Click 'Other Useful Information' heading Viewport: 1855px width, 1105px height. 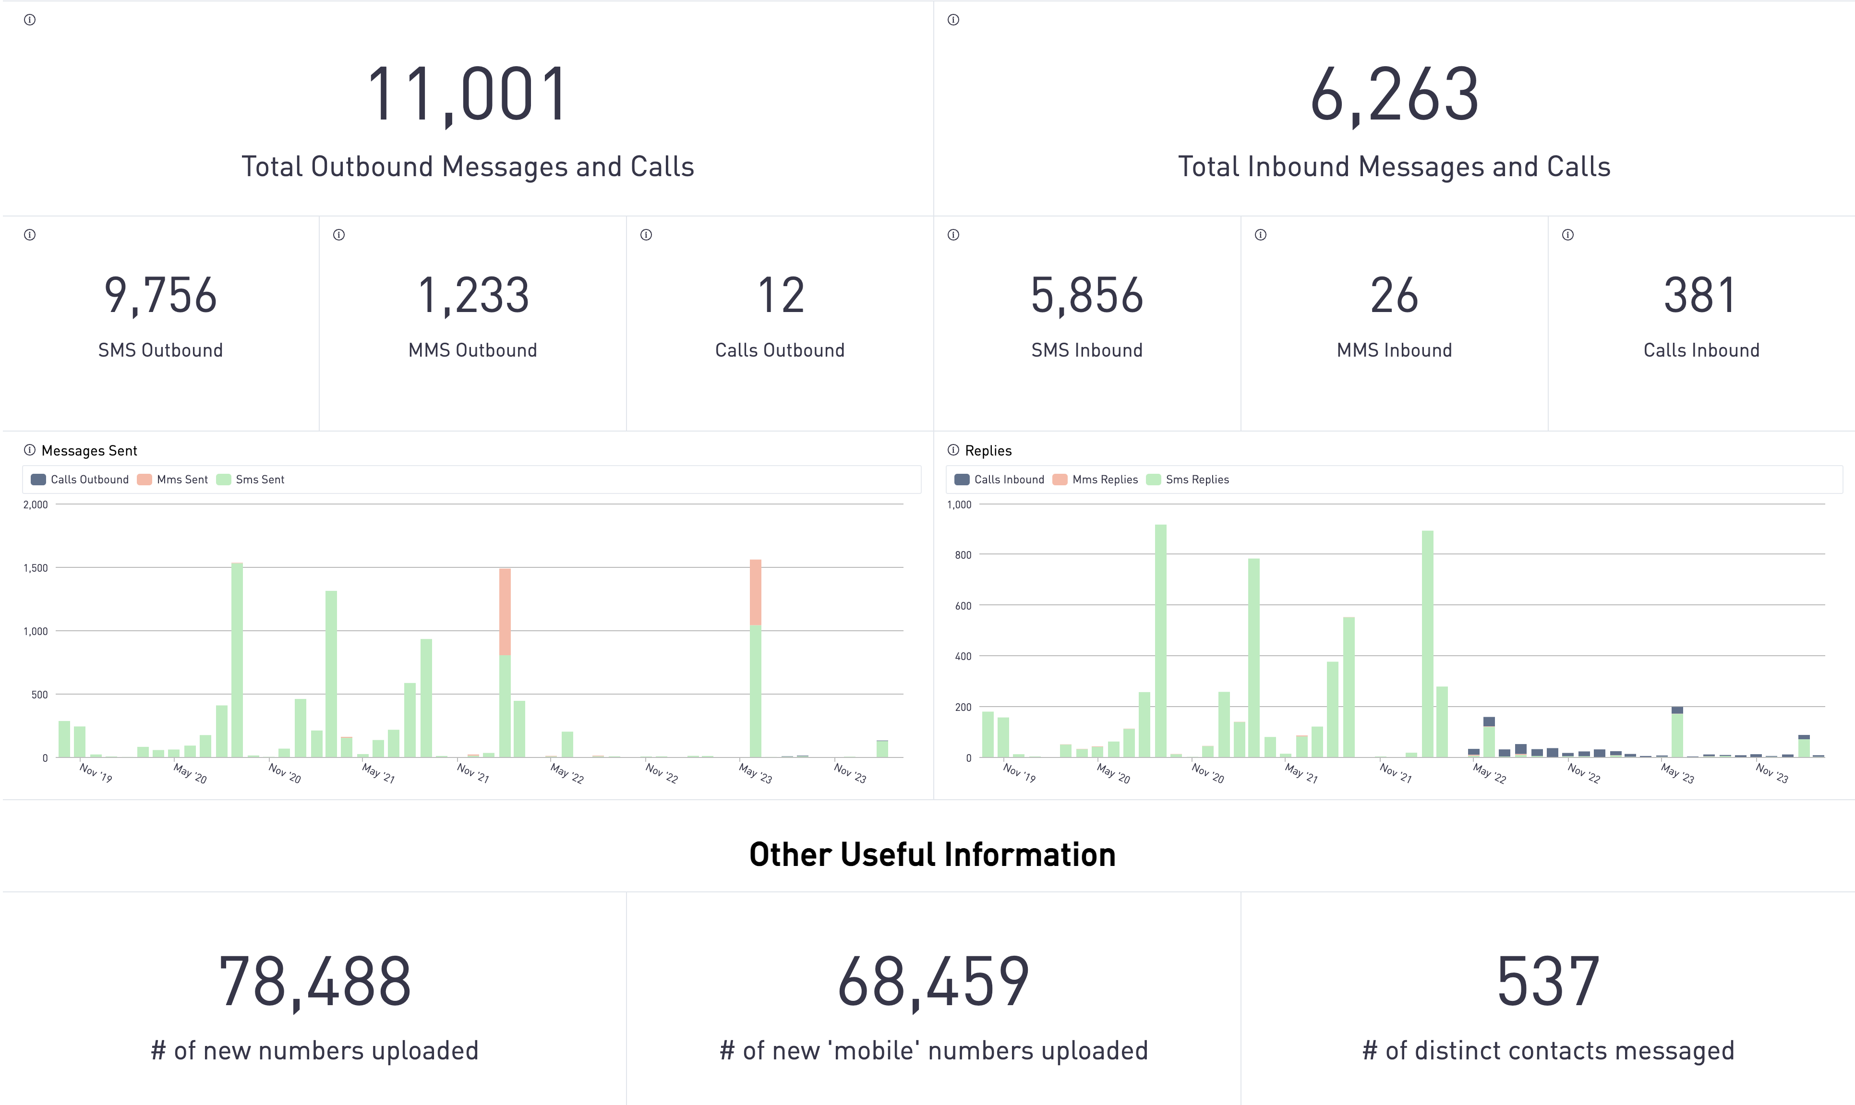coord(932,855)
